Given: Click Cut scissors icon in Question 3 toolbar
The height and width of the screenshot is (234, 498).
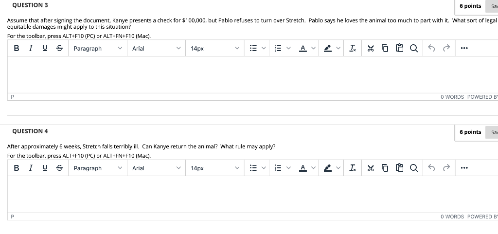Looking at the screenshot, I should [370, 48].
